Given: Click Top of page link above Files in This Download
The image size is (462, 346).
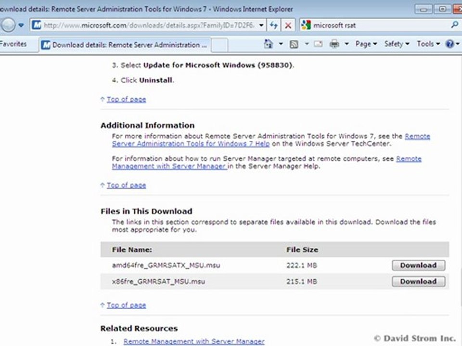Looking at the screenshot, I should click(127, 185).
